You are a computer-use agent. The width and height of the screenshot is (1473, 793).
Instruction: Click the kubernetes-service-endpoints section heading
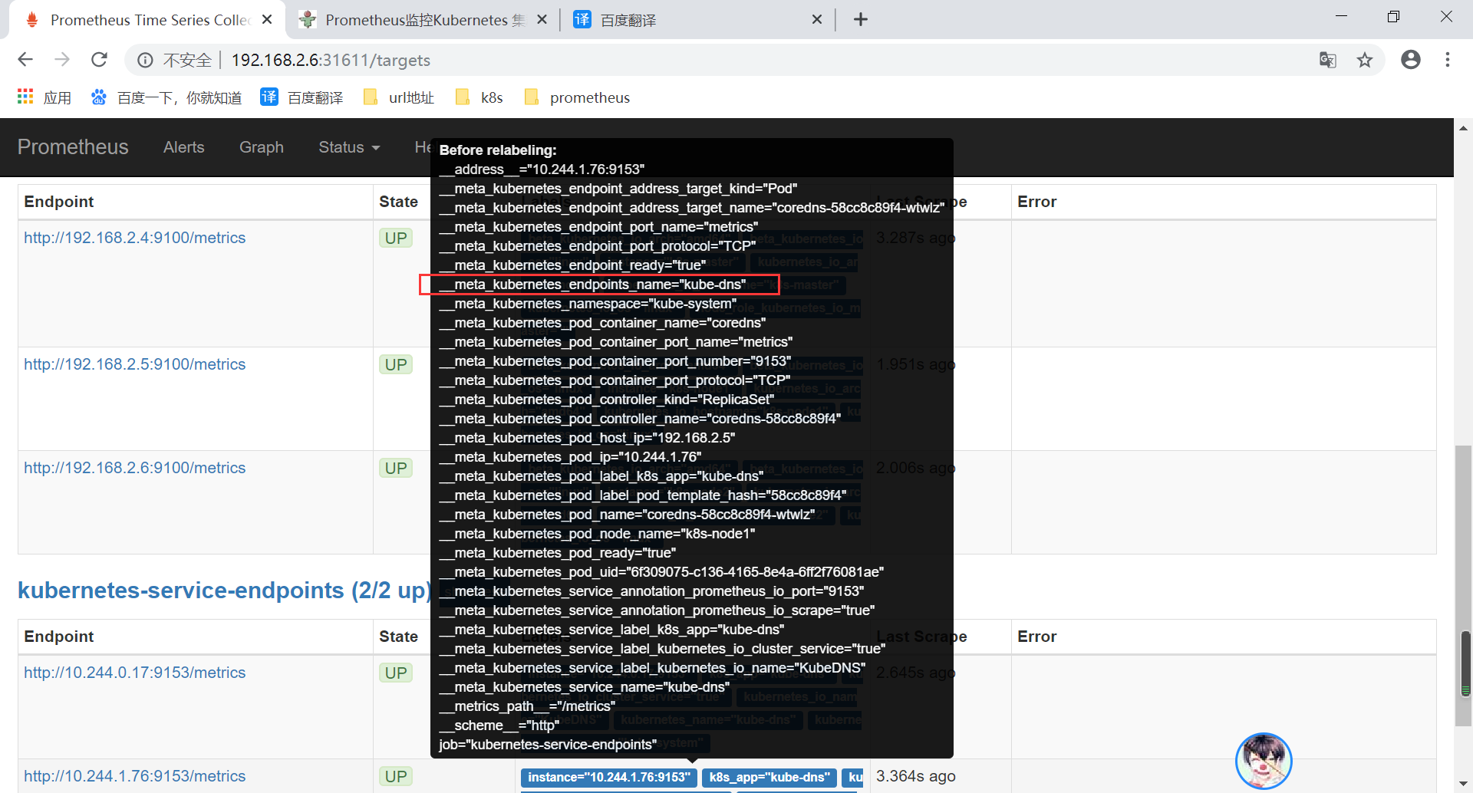[x=223, y=591]
